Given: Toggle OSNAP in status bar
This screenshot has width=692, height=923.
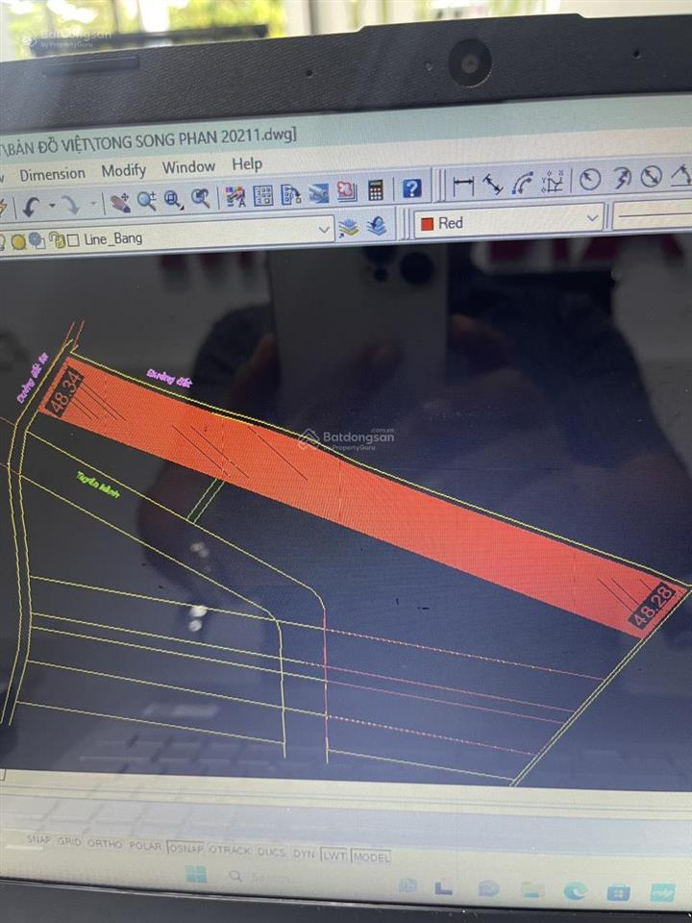Looking at the screenshot, I should click(185, 848).
